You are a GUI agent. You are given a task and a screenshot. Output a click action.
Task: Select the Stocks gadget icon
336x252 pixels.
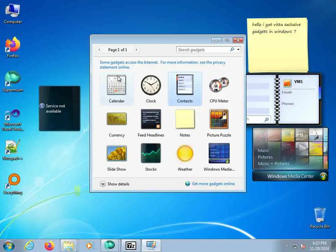click(151, 153)
